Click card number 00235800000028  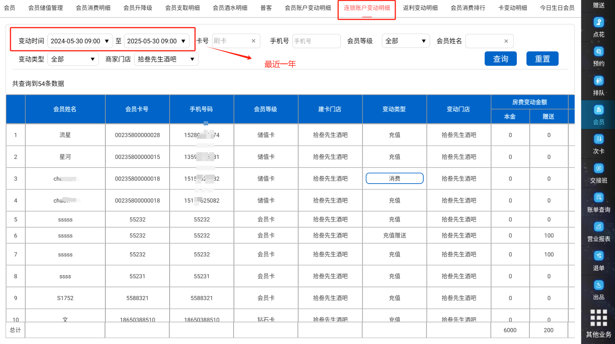point(137,135)
